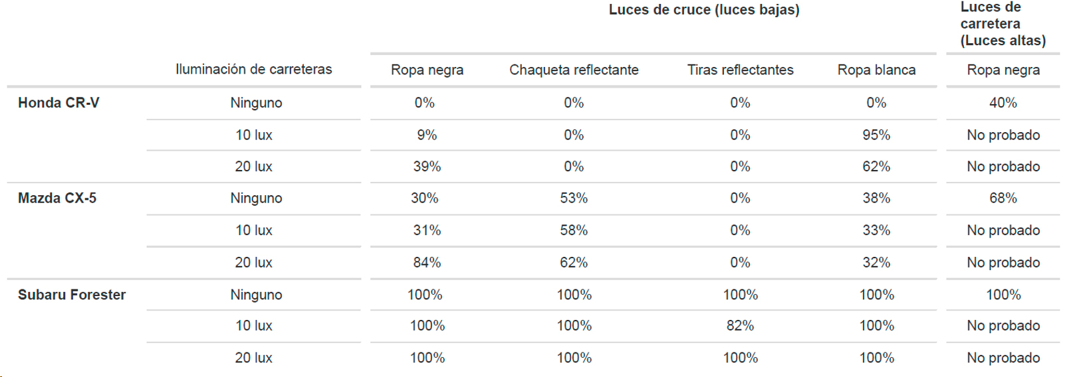The width and height of the screenshot is (1069, 377).
Task: Select the 38% Ropa blanca cell
Action: click(x=876, y=198)
